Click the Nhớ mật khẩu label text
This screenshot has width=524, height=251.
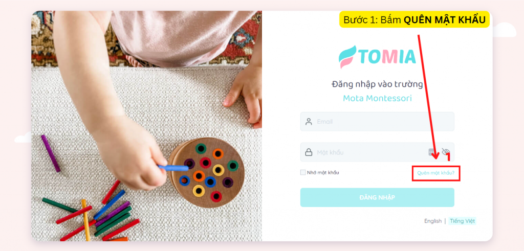[x=323, y=173]
